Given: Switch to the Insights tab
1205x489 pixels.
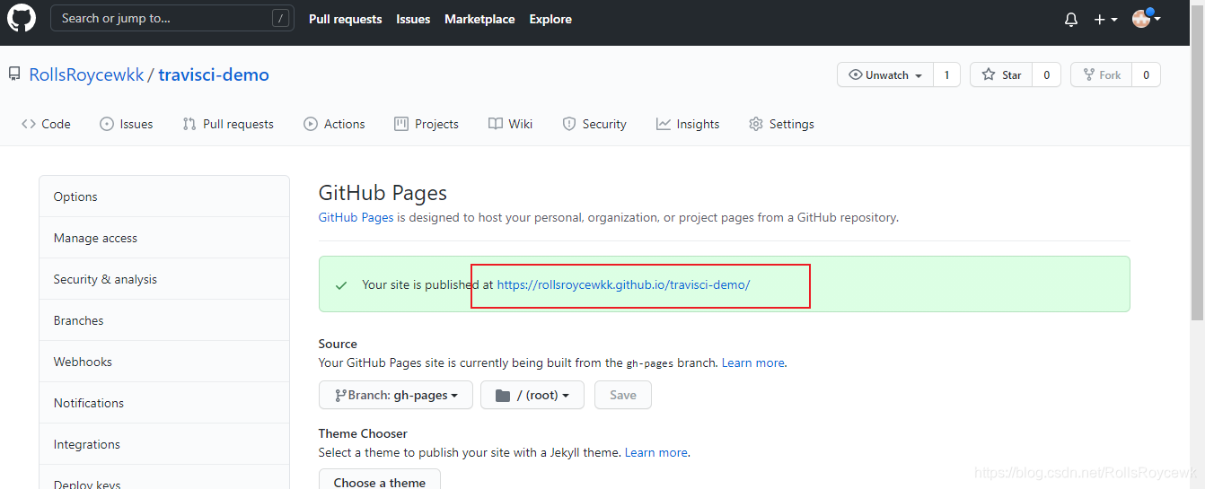Looking at the screenshot, I should click(688, 124).
